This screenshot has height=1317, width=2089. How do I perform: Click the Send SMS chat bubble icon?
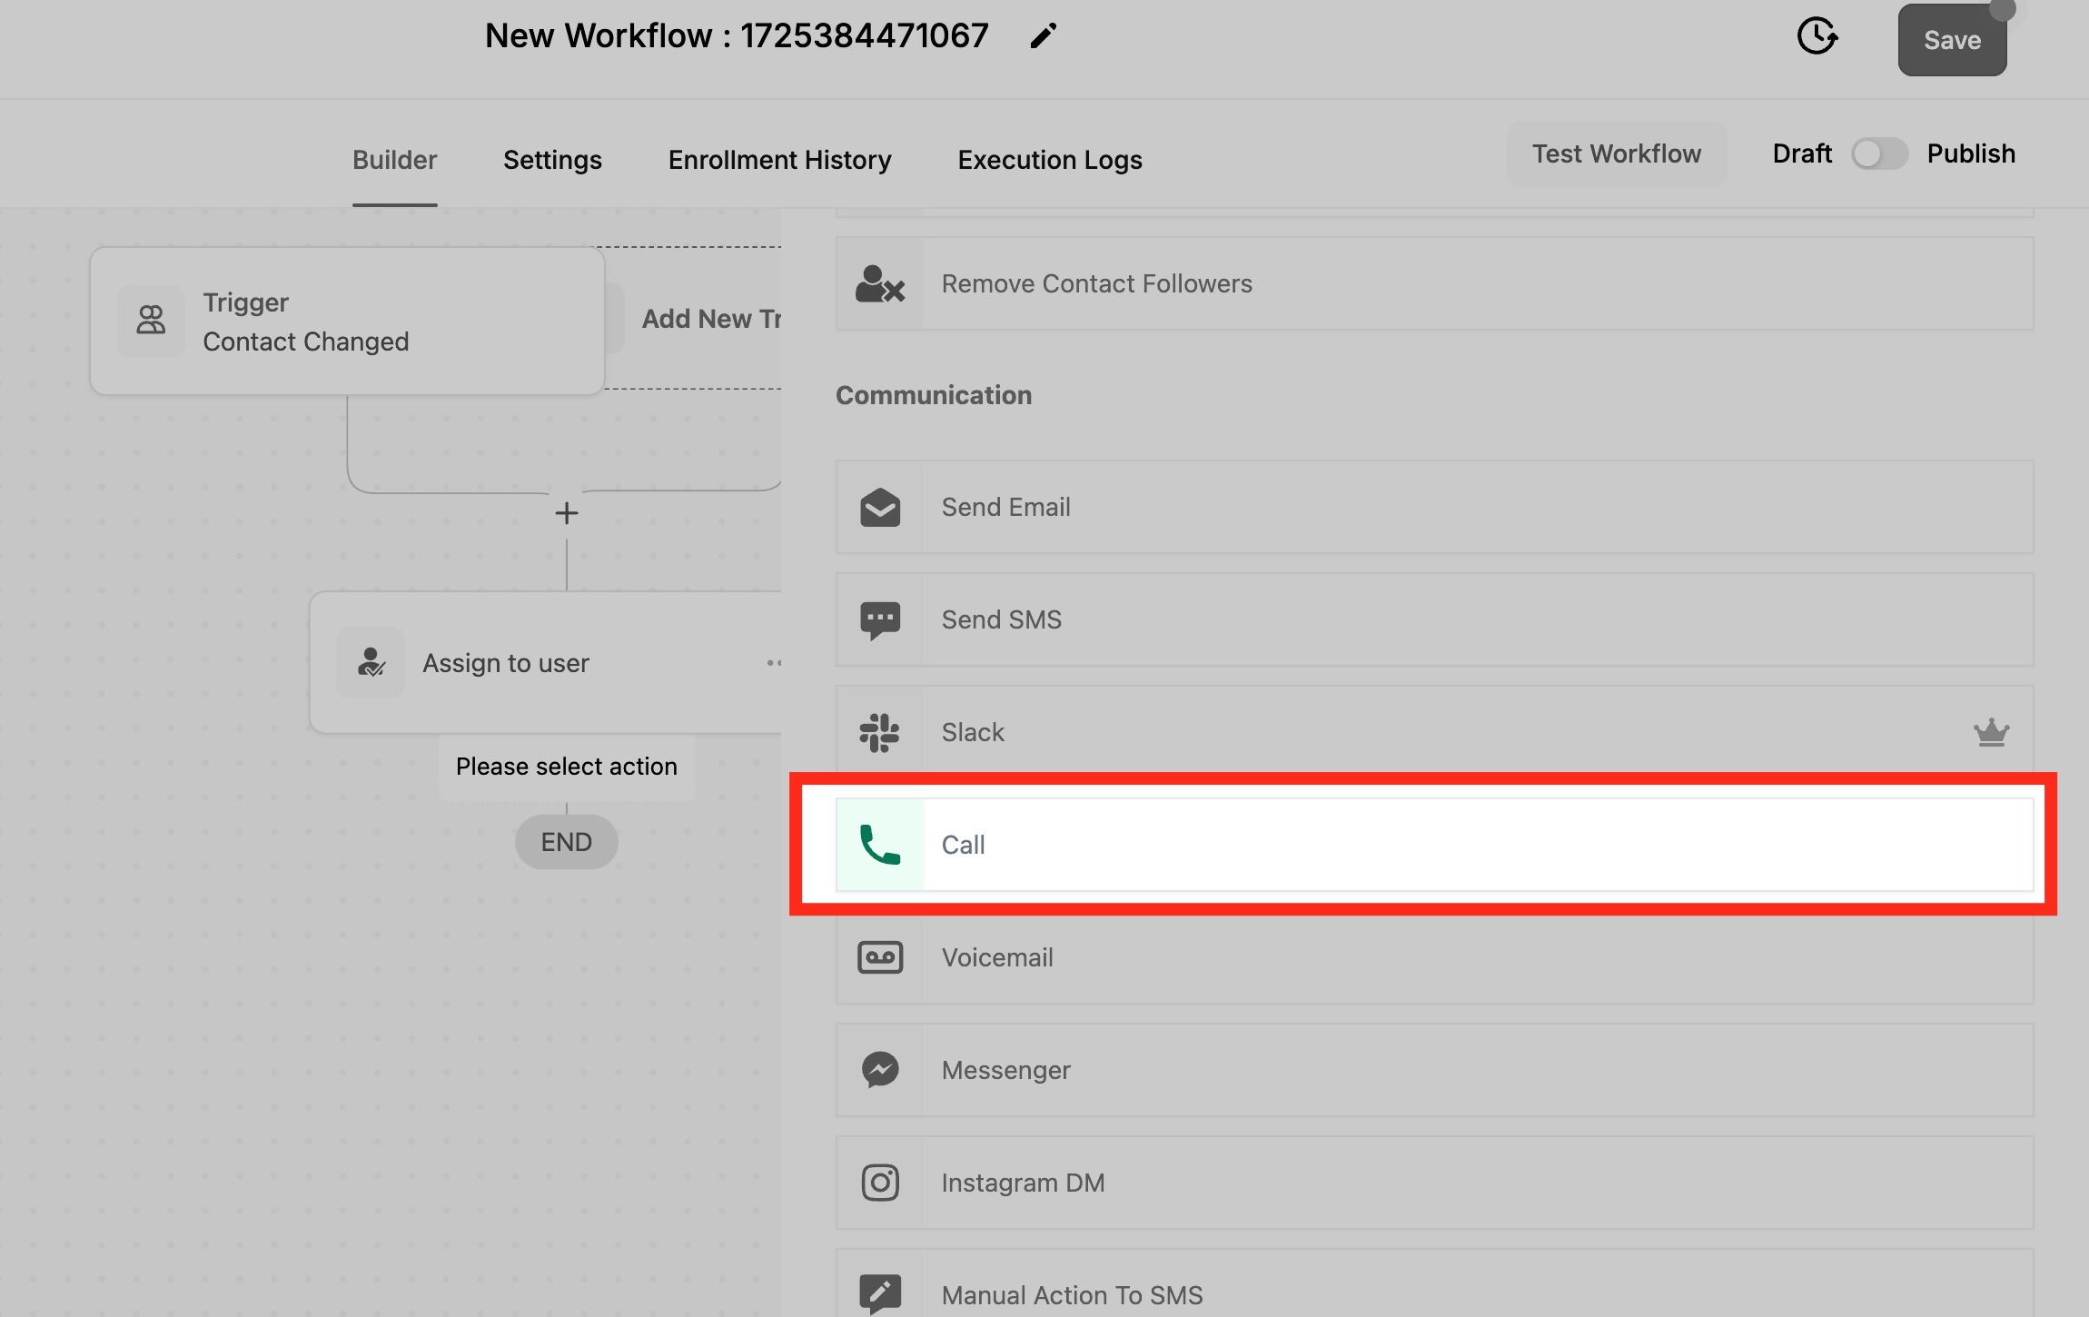point(879,620)
